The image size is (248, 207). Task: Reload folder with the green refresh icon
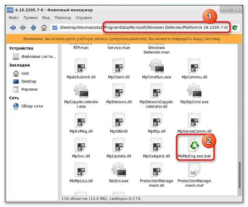235,28
